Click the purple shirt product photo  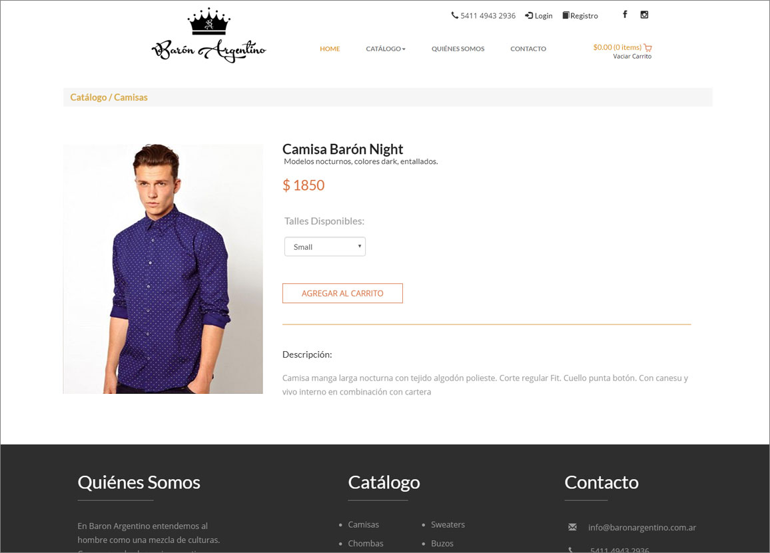point(163,269)
